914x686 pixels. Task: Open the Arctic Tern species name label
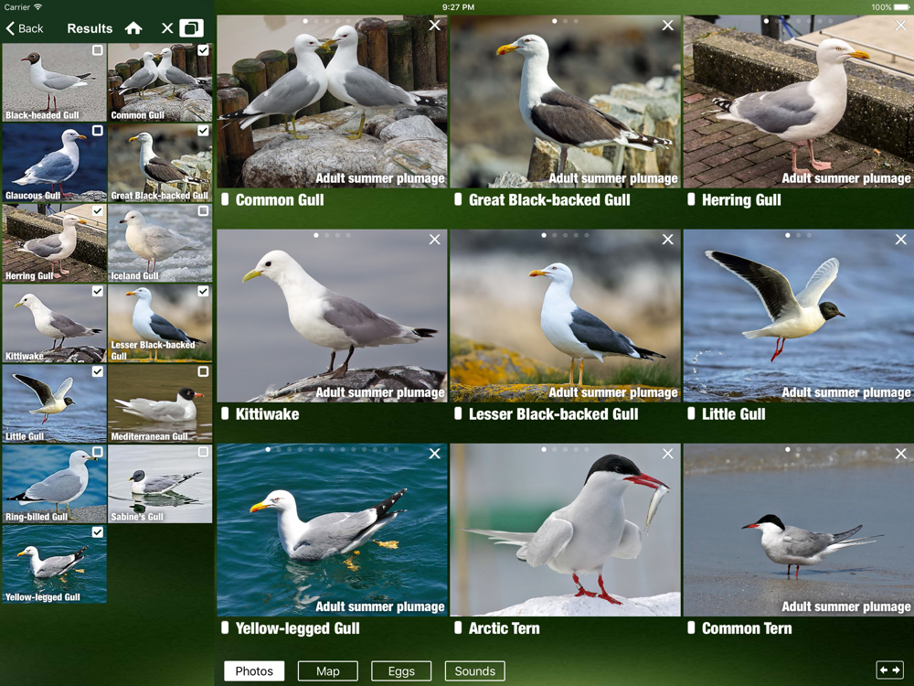505,628
